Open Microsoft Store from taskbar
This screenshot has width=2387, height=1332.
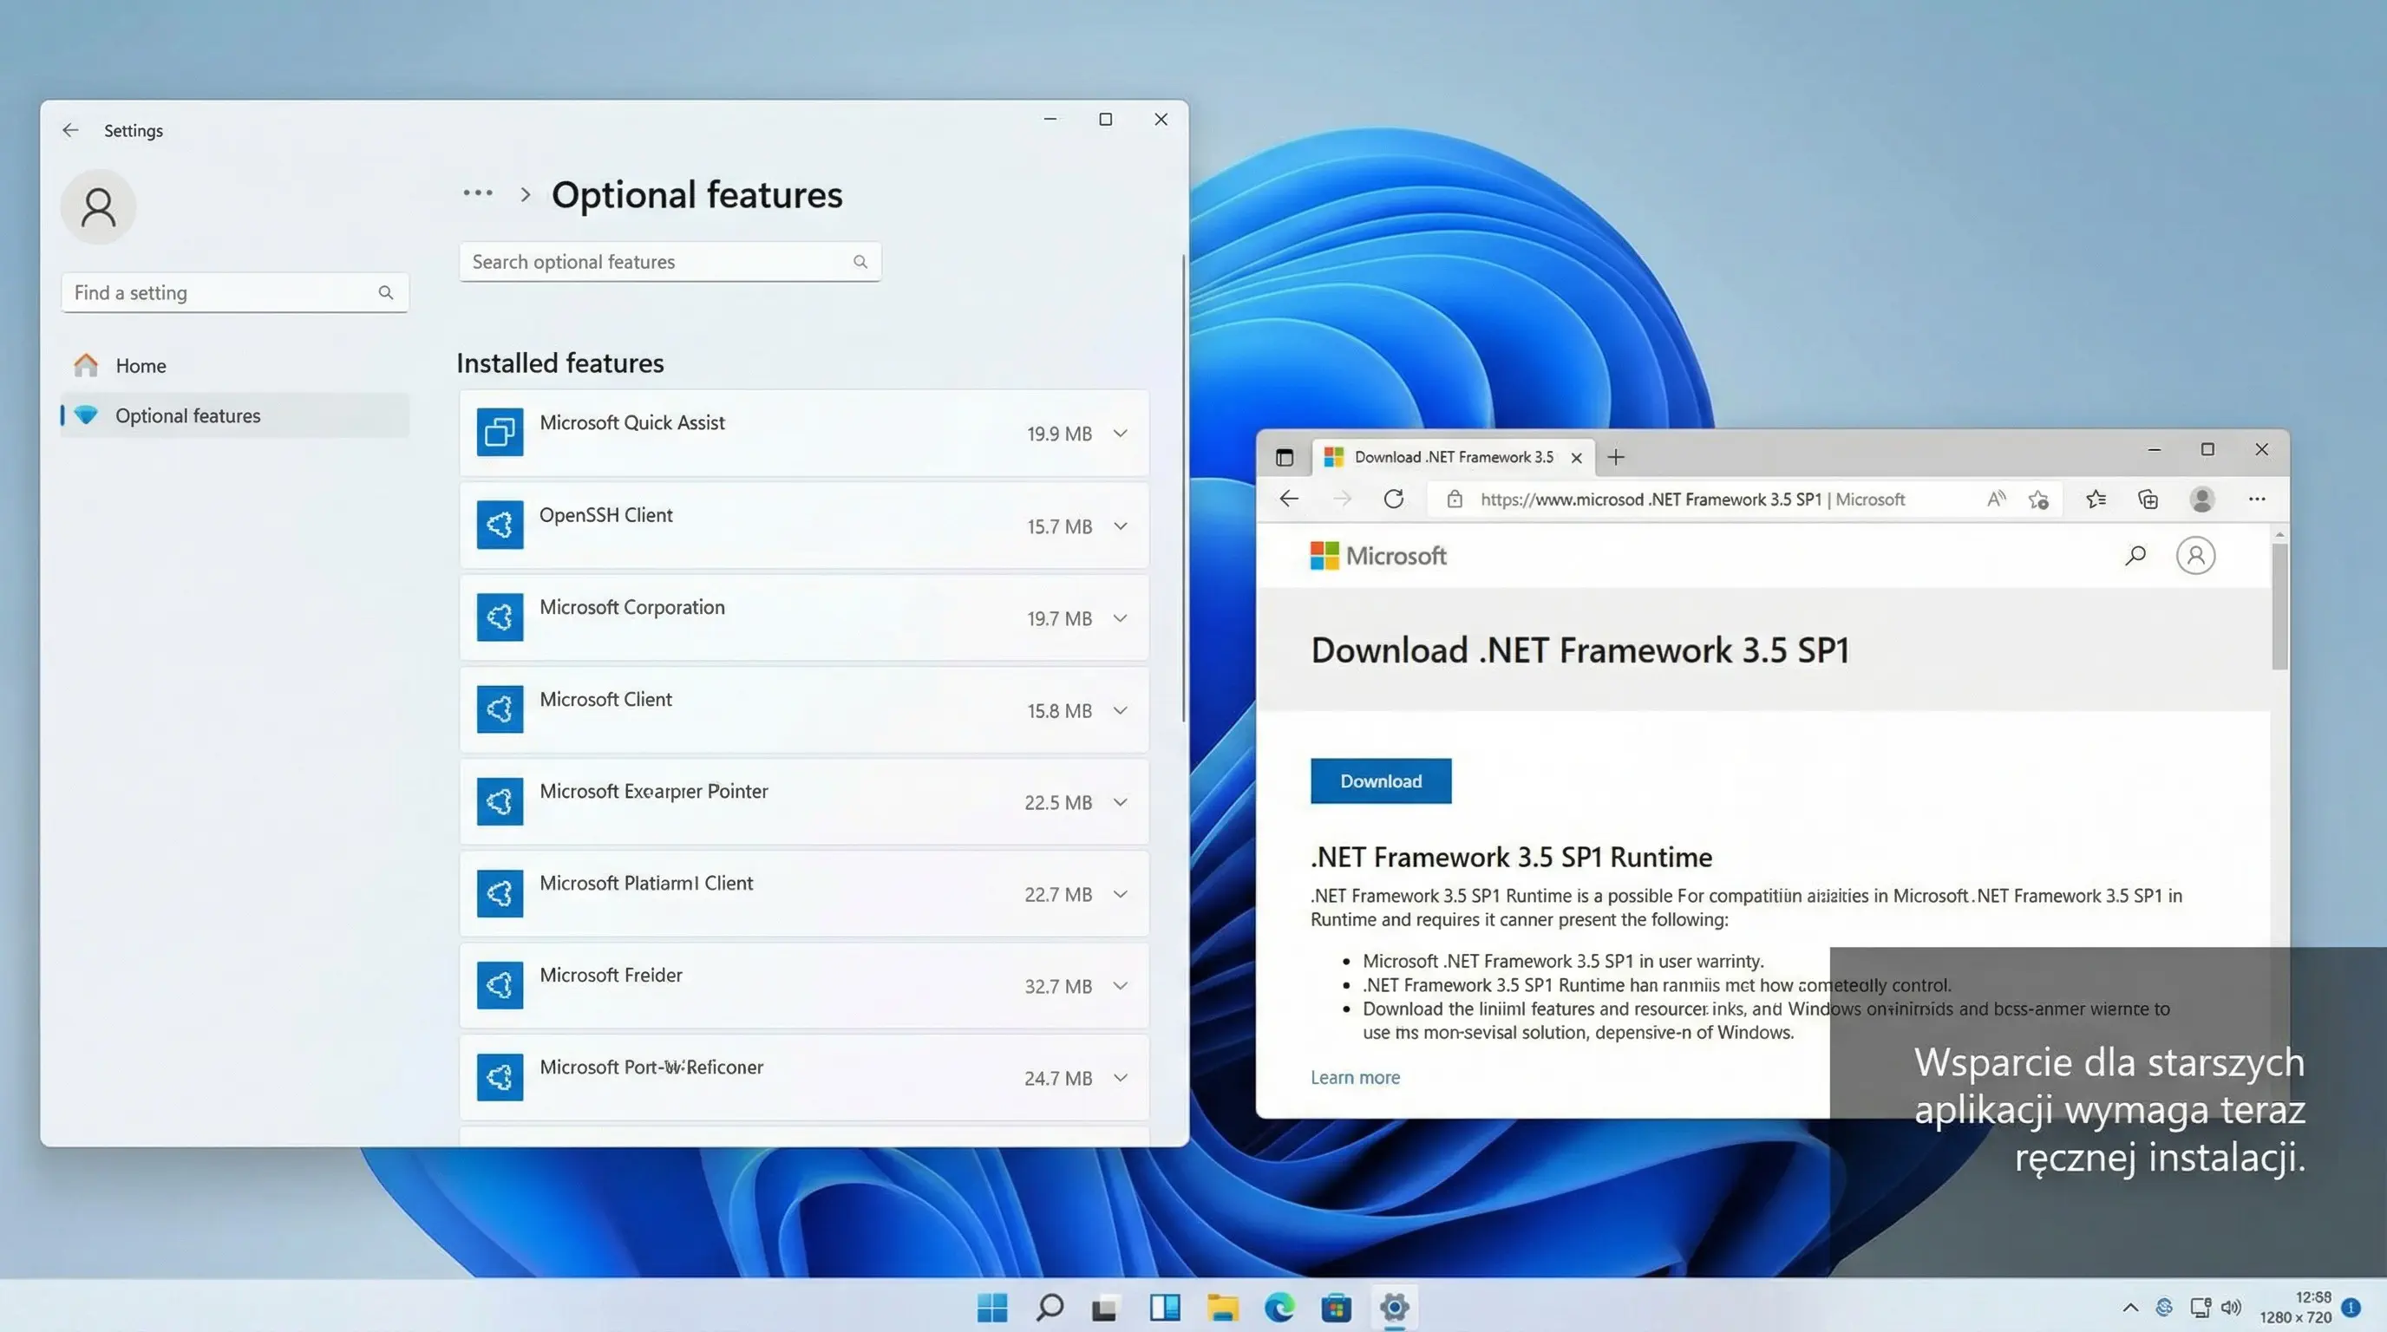point(1337,1307)
